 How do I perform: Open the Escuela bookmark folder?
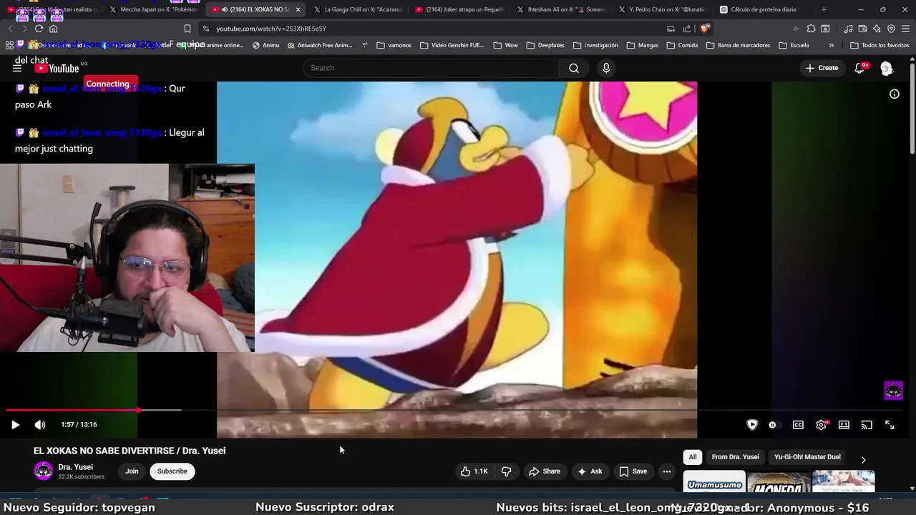click(793, 45)
